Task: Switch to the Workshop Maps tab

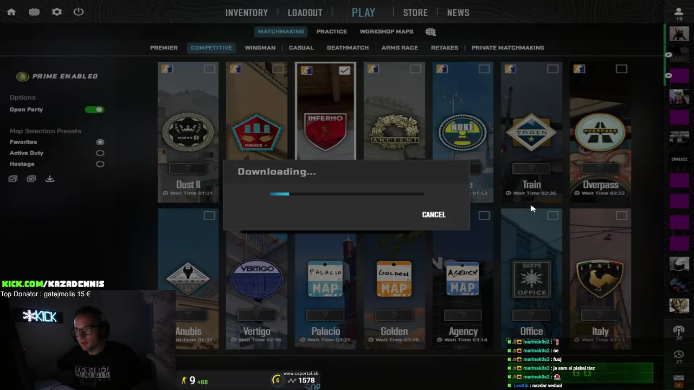Action: 387,31
